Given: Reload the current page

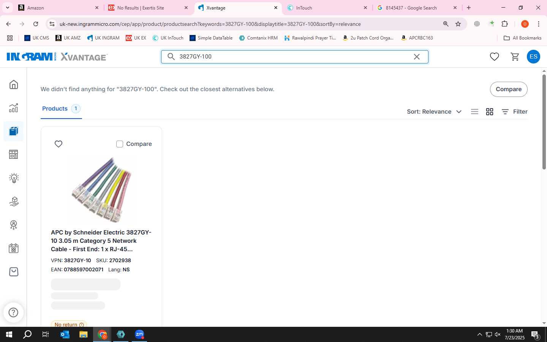Looking at the screenshot, I should point(36,24).
